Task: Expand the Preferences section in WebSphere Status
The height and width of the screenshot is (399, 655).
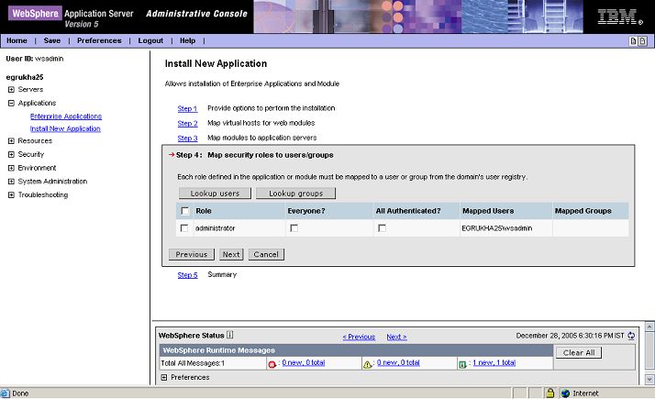Action: [163, 377]
